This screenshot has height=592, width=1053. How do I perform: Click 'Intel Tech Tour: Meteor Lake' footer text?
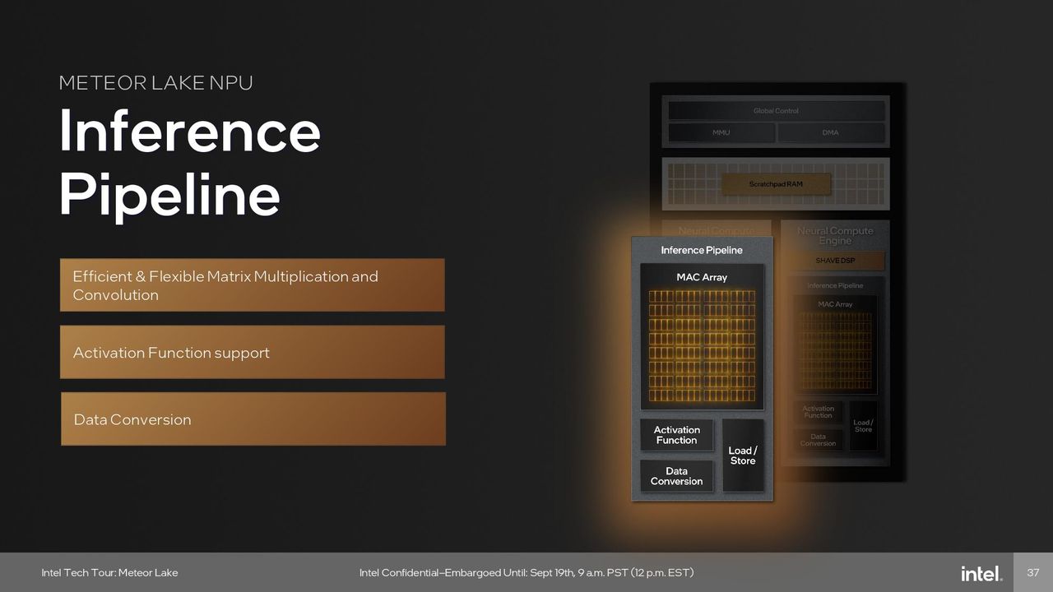coord(109,572)
